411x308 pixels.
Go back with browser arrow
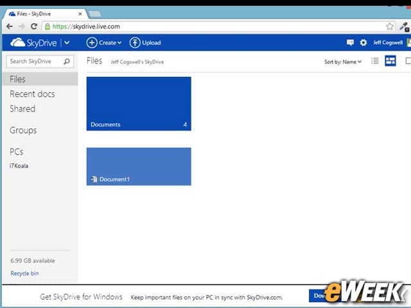(10, 26)
